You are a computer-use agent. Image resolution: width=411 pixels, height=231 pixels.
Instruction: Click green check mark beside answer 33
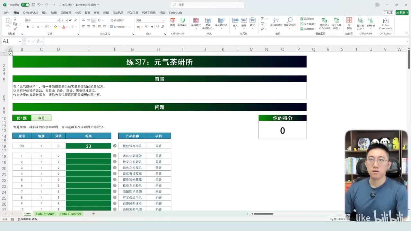(x=115, y=146)
